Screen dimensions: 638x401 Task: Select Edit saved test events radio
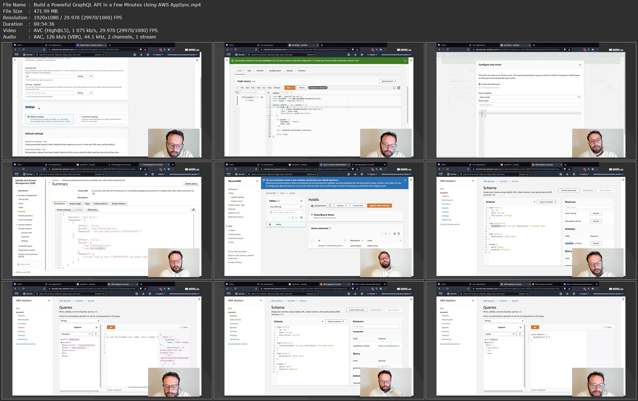tap(480, 88)
